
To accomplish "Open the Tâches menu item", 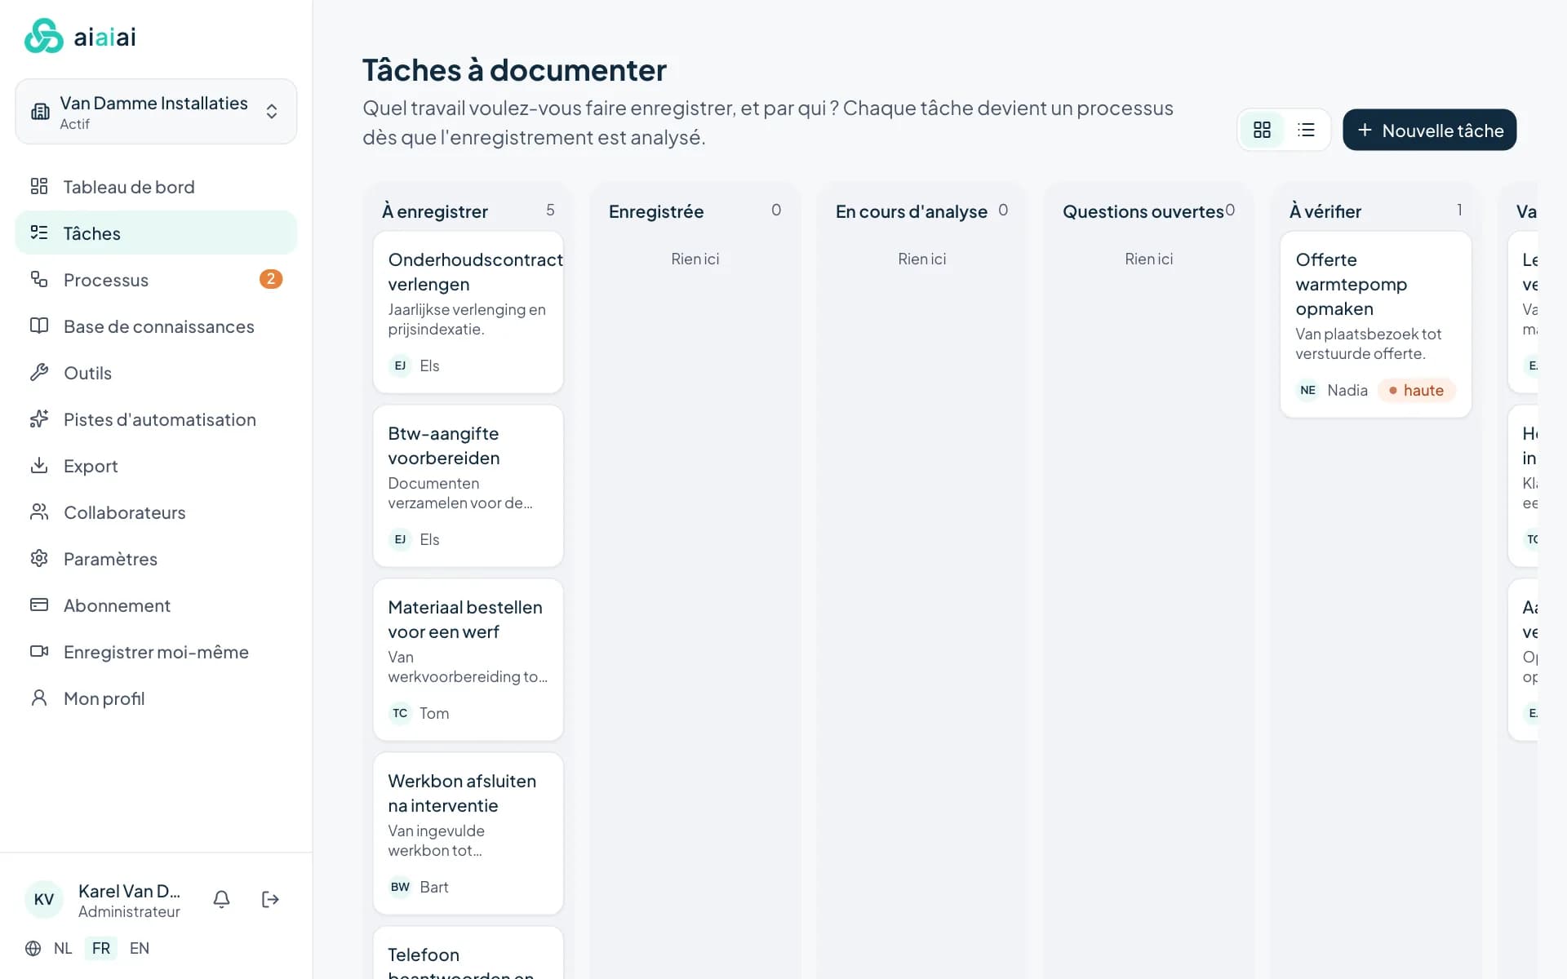I will coord(156,233).
